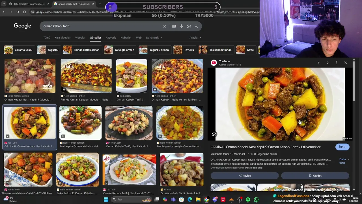Click the Paylaş share button
362x204 pixels.
point(245,176)
